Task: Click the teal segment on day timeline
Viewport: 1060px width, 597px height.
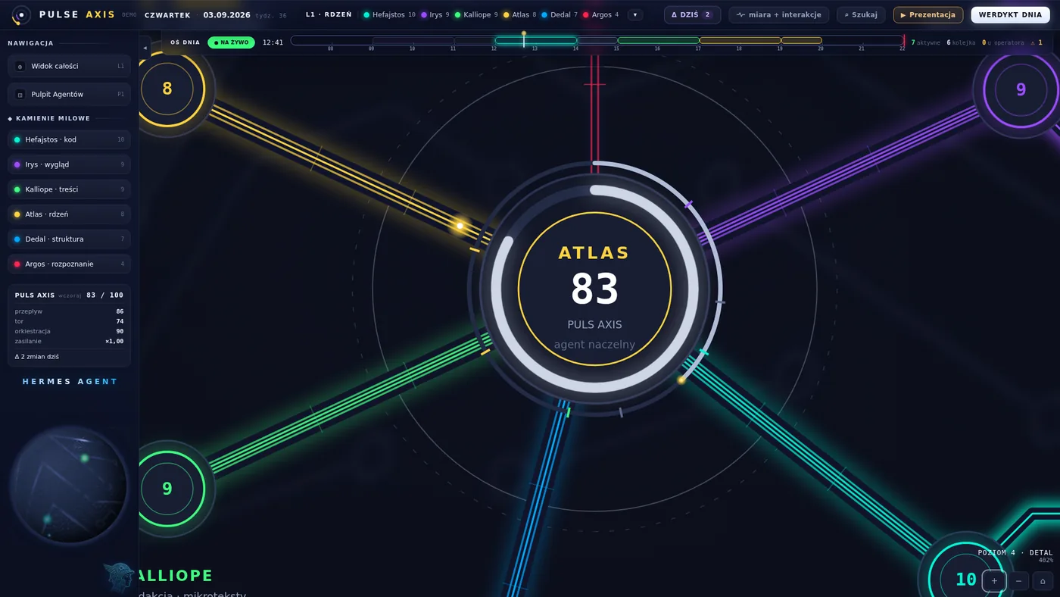Action: point(536,40)
